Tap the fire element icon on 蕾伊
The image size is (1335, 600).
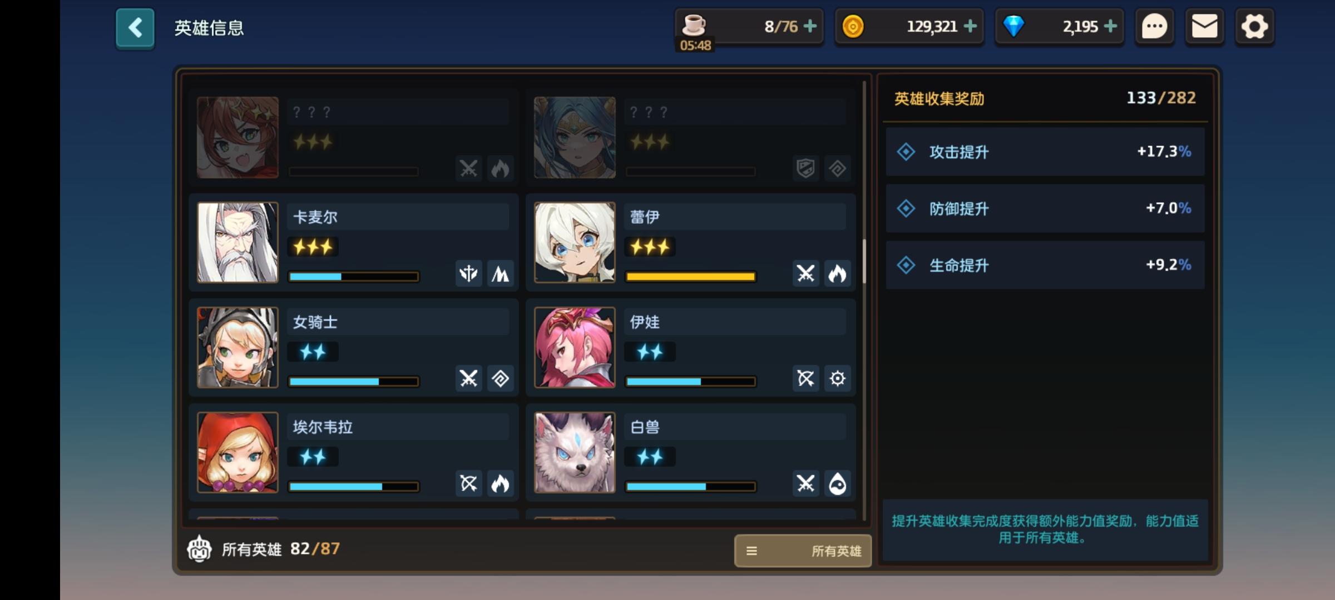837,273
